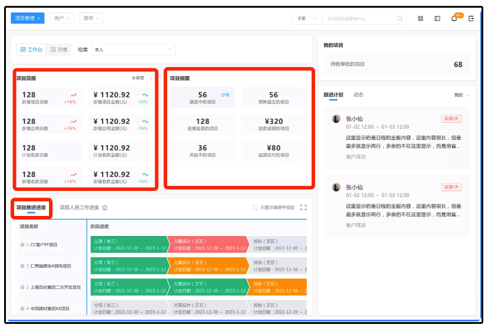Screen dimensions: 488x328
Task: Switch to 工作台 view
Action: 31,50
